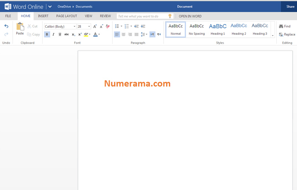Center align the paragraph text
The width and height of the screenshot is (297, 190).
tap(124, 34)
